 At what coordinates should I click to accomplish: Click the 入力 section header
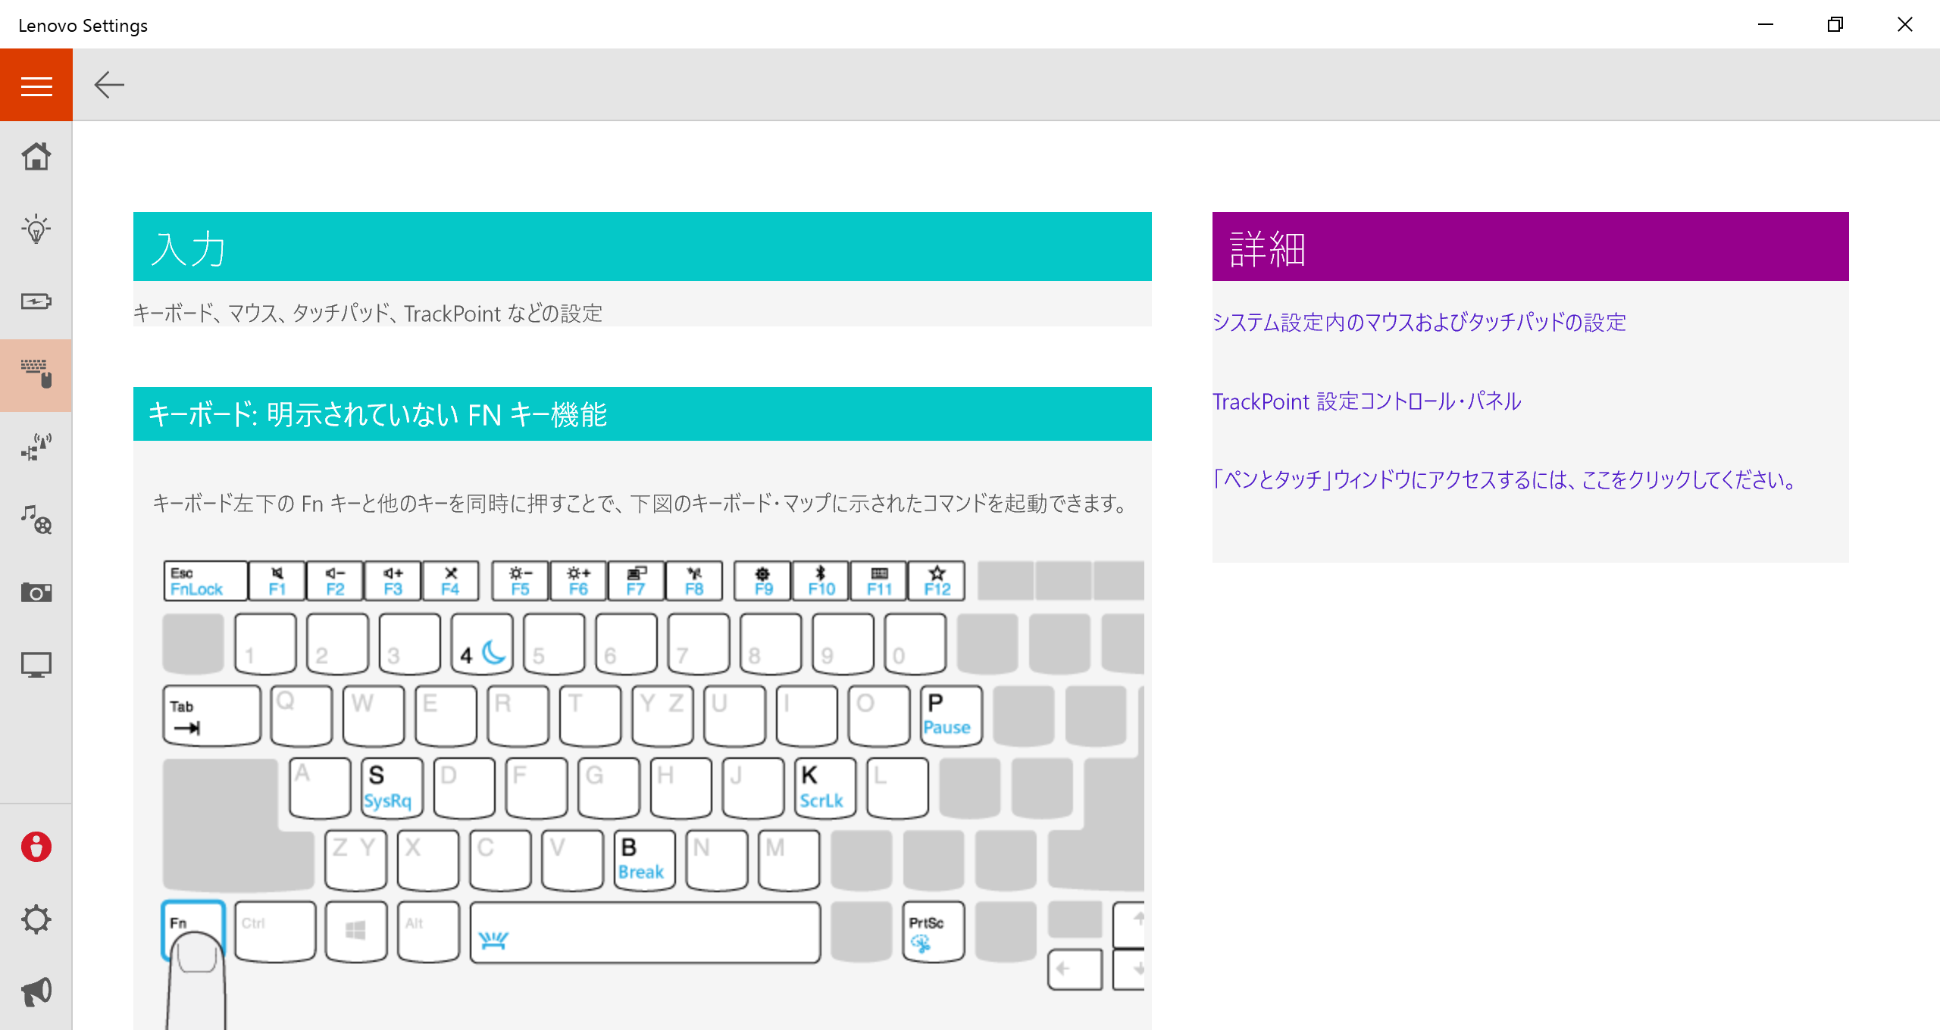click(642, 247)
